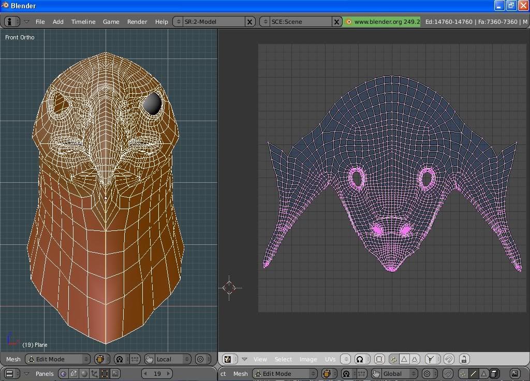Viewport: 530px width, 381px height.
Task: Open the Shading context sphere icon
Action: 84,373
